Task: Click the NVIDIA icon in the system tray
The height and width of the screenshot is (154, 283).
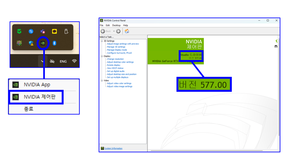Action: [43, 43]
